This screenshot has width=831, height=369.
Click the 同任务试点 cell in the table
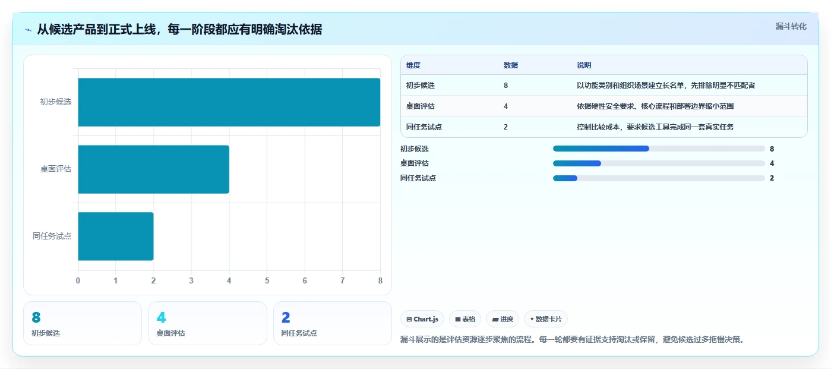(x=424, y=127)
